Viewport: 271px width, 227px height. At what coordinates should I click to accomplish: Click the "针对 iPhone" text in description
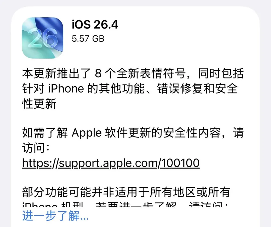53,89
